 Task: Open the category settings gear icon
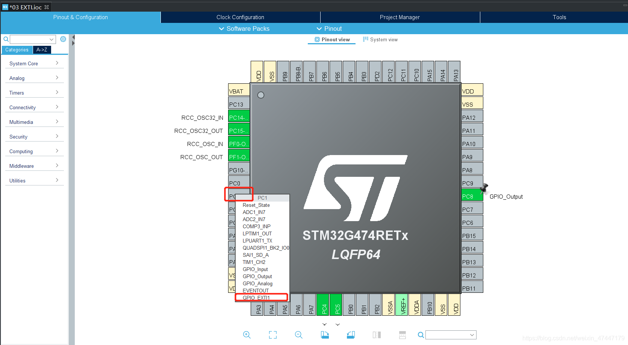[63, 39]
